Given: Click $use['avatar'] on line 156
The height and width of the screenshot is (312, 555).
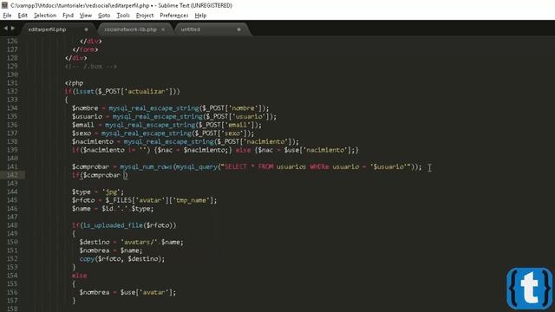Looking at the screenshot, I should [146, 292].
